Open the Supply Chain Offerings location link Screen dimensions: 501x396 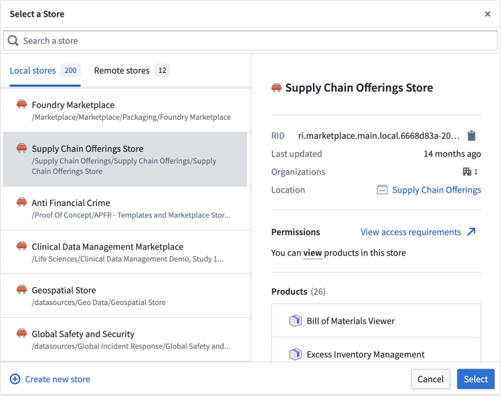pyautogui.click(x=437, y=190)
